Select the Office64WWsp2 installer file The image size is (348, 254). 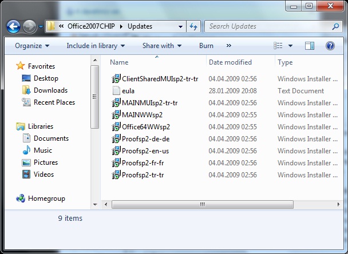point(145,127)
